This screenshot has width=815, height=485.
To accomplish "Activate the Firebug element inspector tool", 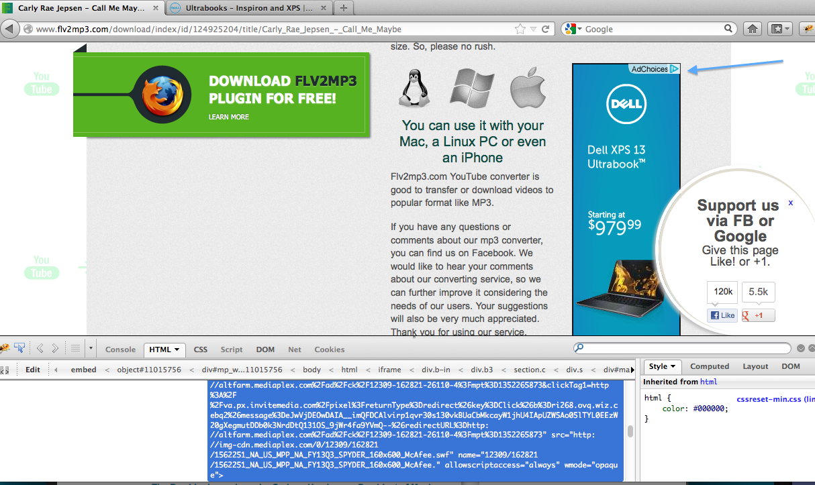I will click(19, 348).
